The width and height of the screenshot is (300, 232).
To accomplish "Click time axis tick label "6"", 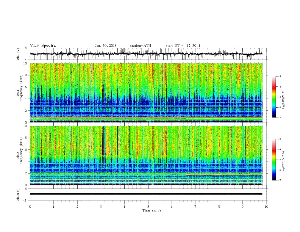I will 172,207.
